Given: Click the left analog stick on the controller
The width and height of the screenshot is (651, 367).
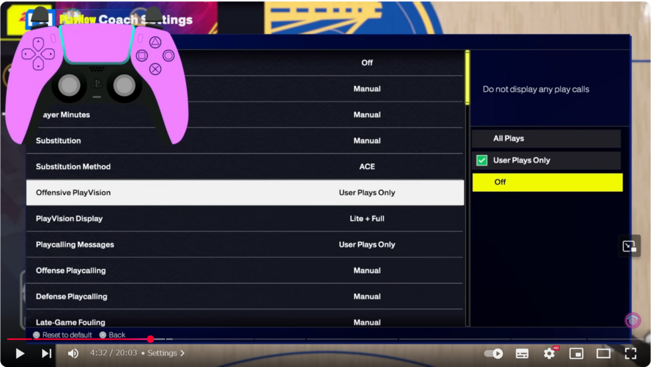Looking at the screenshot, I should click(69, 85).
